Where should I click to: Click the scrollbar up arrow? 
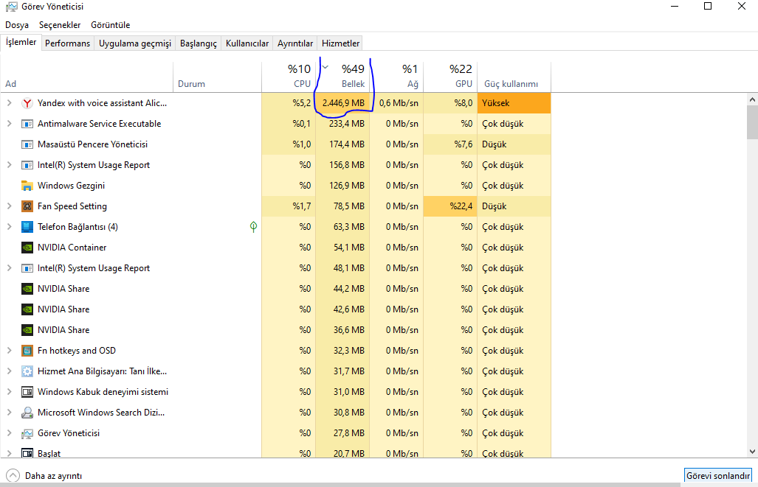(x=751, y=99)
